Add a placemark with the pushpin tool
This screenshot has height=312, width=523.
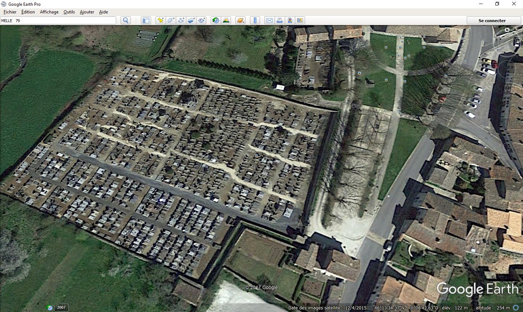point(160,20)
